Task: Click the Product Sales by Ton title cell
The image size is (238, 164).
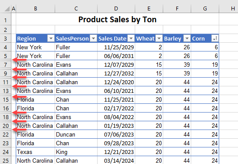Action: tap(117, 19)
